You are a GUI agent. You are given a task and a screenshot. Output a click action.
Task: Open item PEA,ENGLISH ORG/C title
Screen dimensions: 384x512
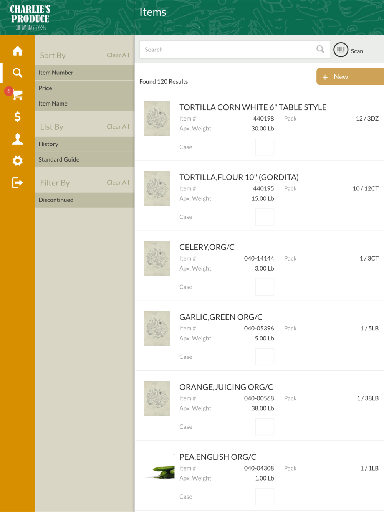coord(218,457)
